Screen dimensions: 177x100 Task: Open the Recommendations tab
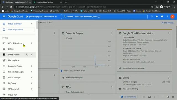(x=45, y=23)
